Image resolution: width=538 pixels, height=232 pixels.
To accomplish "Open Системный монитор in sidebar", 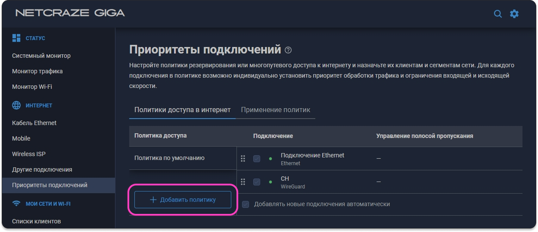I will coord(41,56).
